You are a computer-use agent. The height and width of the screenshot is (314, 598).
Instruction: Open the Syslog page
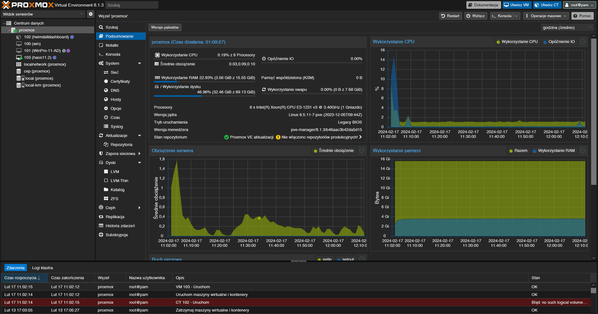coord(117,127)
